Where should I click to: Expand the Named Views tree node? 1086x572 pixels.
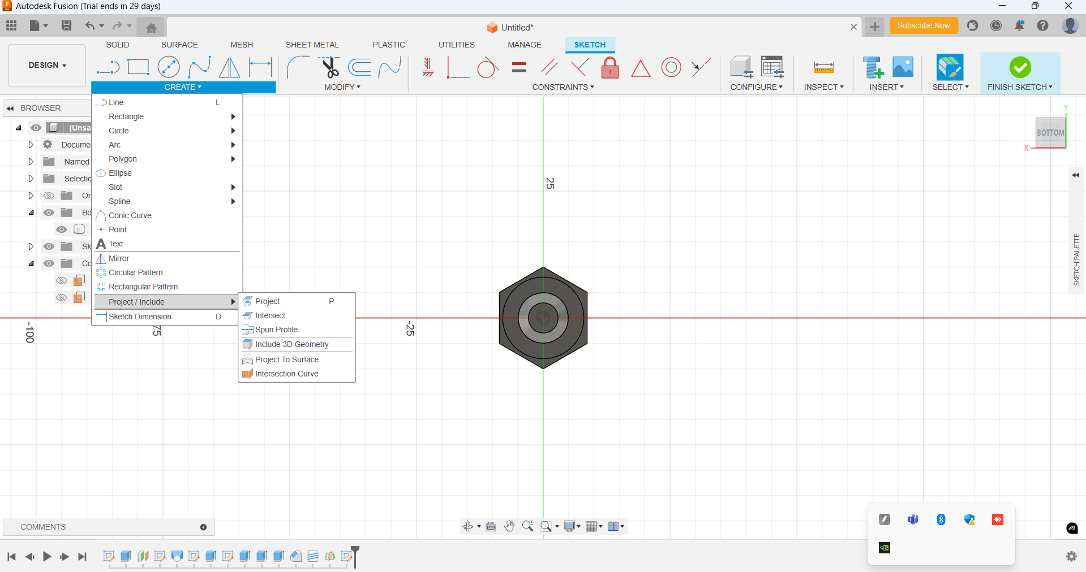[x=31, y=162]
